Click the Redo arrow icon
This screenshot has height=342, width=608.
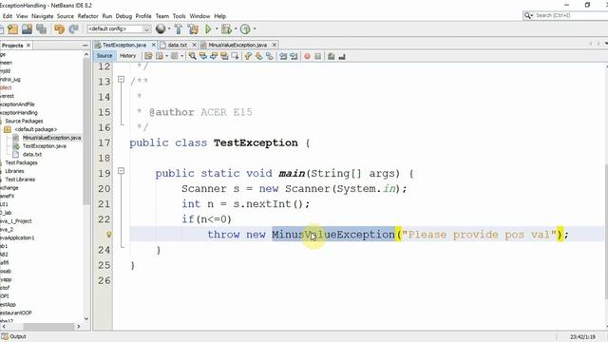(x=74, y=29)
